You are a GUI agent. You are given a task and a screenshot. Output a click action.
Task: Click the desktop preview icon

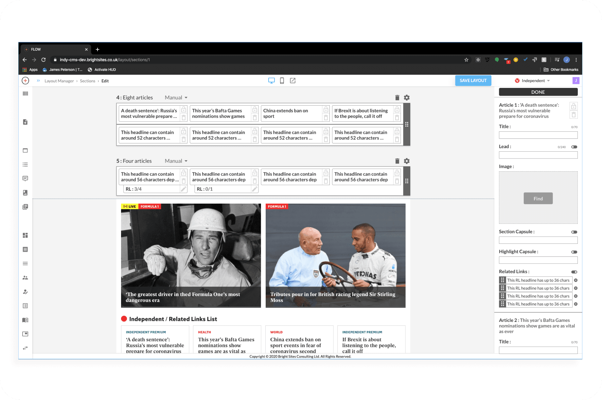[271, 81]
